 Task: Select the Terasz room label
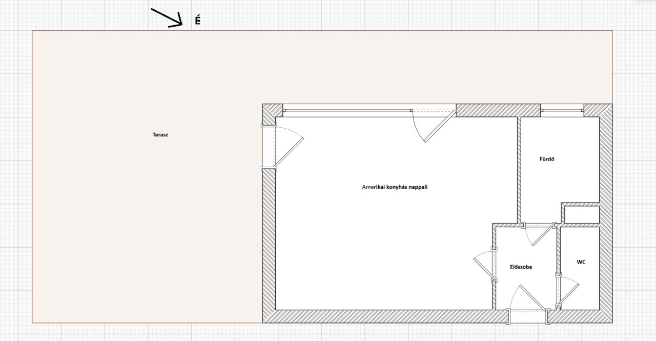click(160, 135)
